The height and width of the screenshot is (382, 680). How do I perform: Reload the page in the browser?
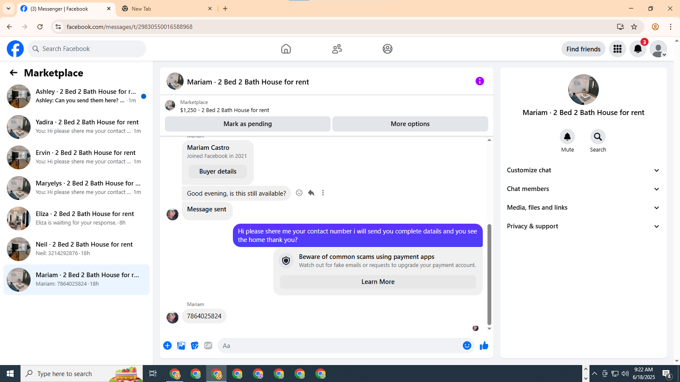point(40,27)
